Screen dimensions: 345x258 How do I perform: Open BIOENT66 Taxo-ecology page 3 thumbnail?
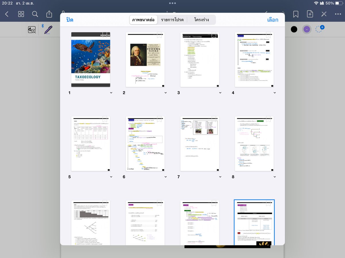pos(200,59)
